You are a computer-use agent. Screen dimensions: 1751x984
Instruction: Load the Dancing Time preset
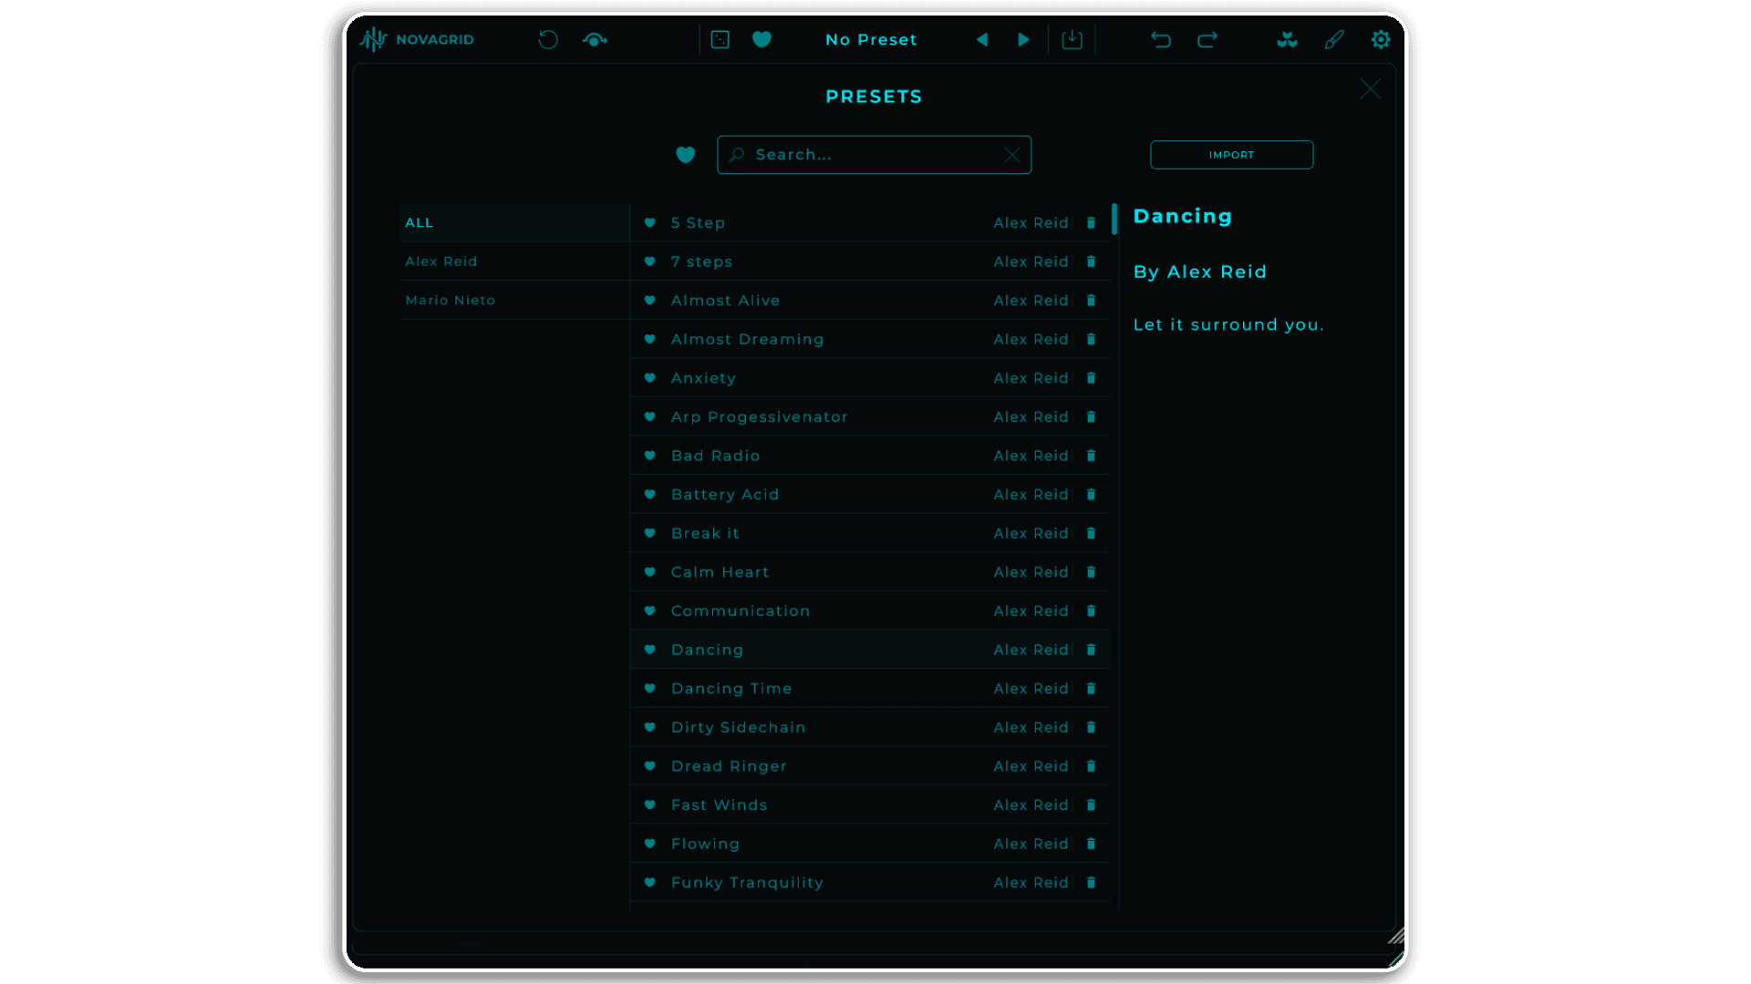click(870, 688)
